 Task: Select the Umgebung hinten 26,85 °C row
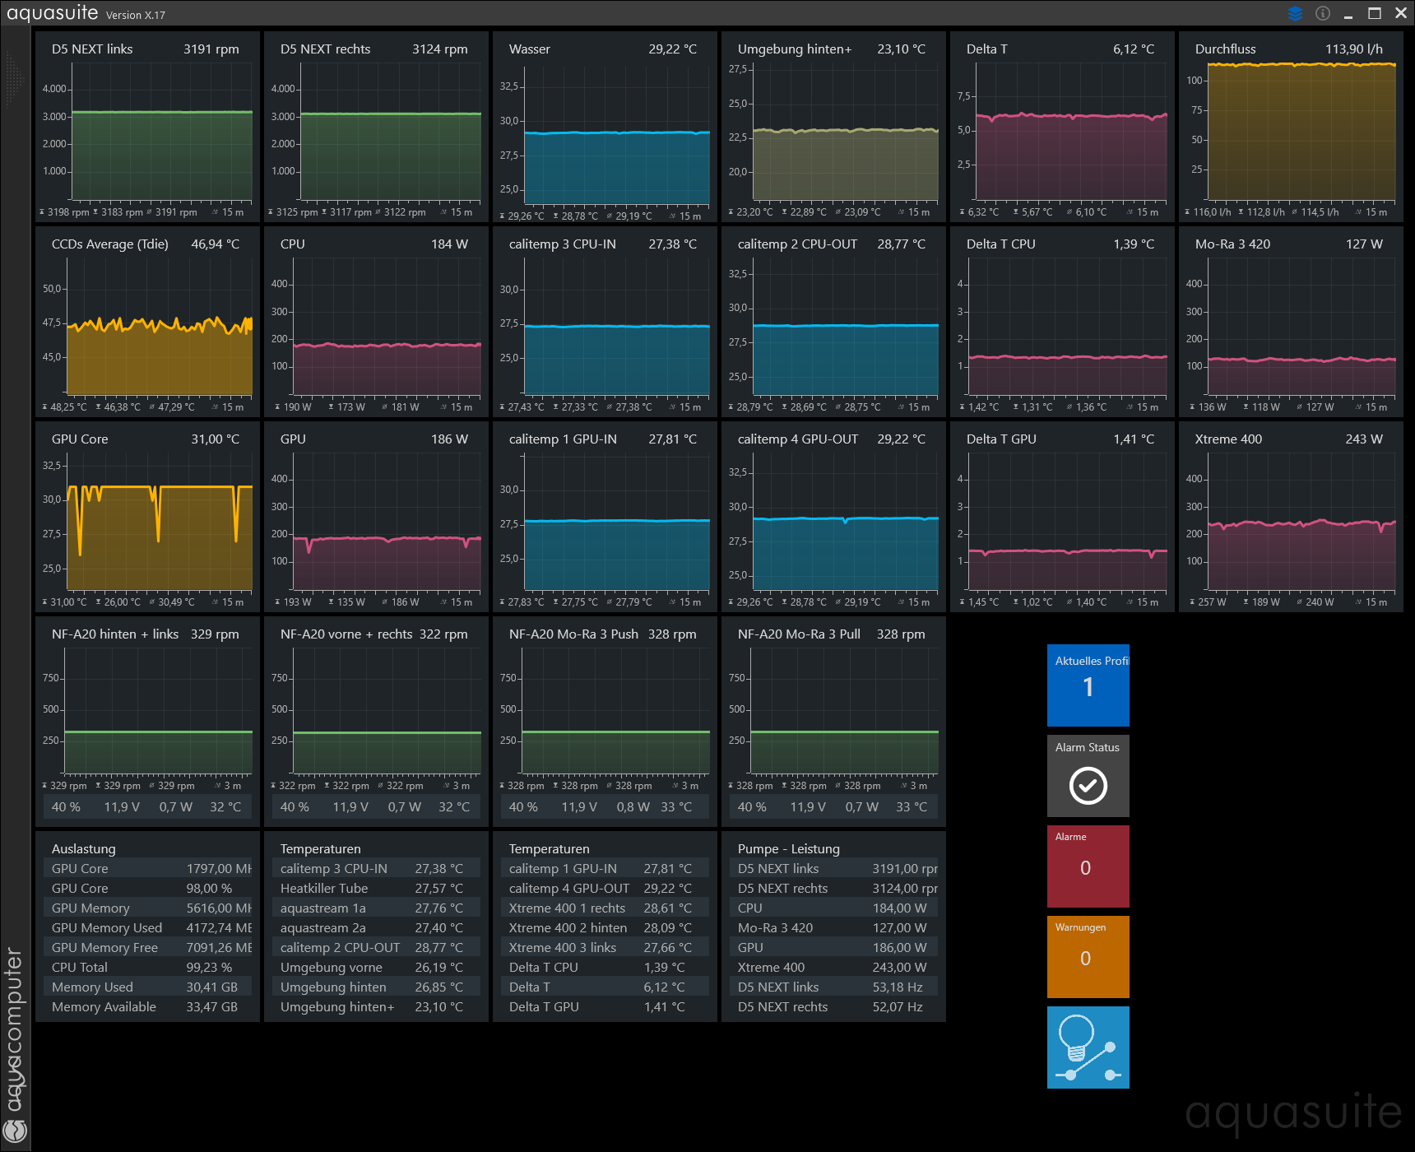pos(376,987)
